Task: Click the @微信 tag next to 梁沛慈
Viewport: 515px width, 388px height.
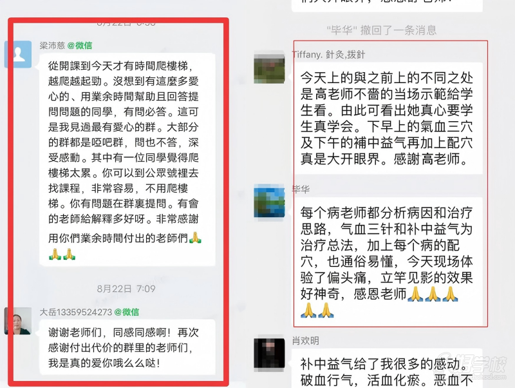Action: point(79,45)
